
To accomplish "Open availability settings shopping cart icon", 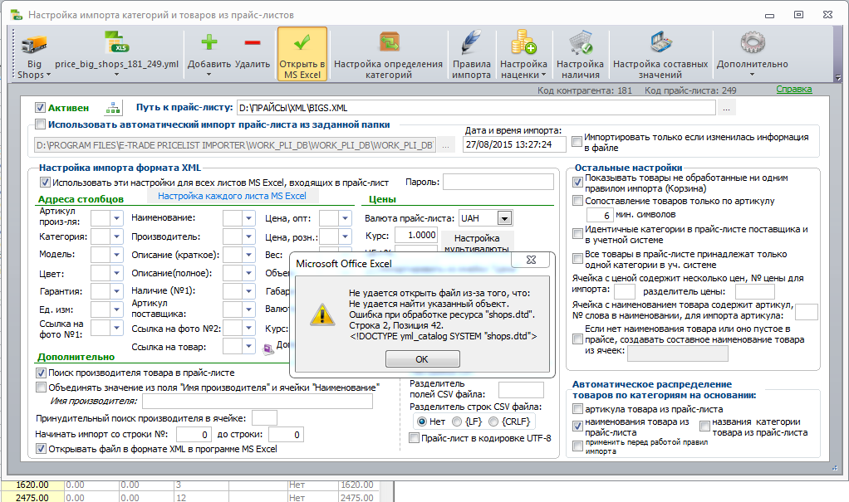I will coord(581,42).
